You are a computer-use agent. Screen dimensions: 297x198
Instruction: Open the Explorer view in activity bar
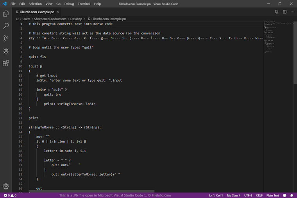tap(6, 14)
